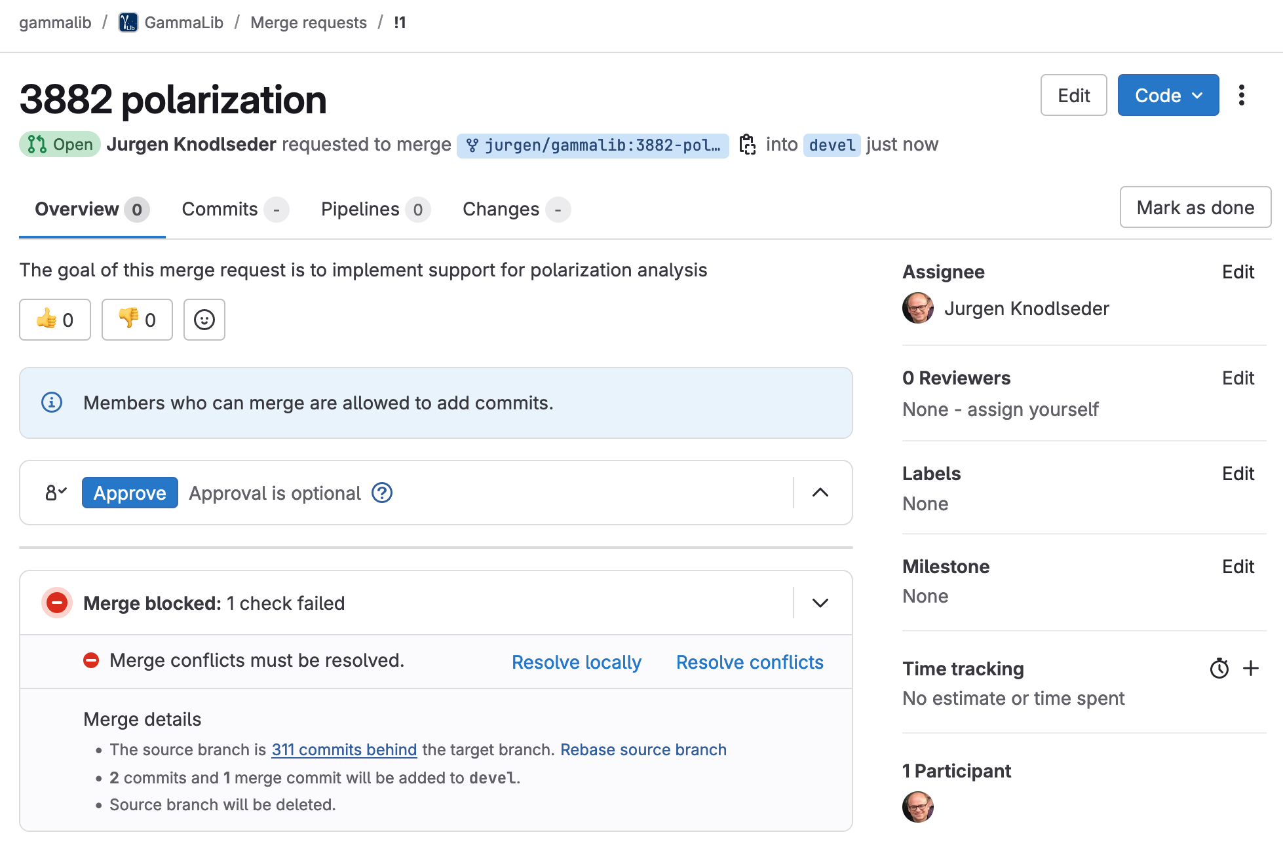1283x843 pixels.
Task: Click the approval settings person icon
Action: [x=55, y=493]
